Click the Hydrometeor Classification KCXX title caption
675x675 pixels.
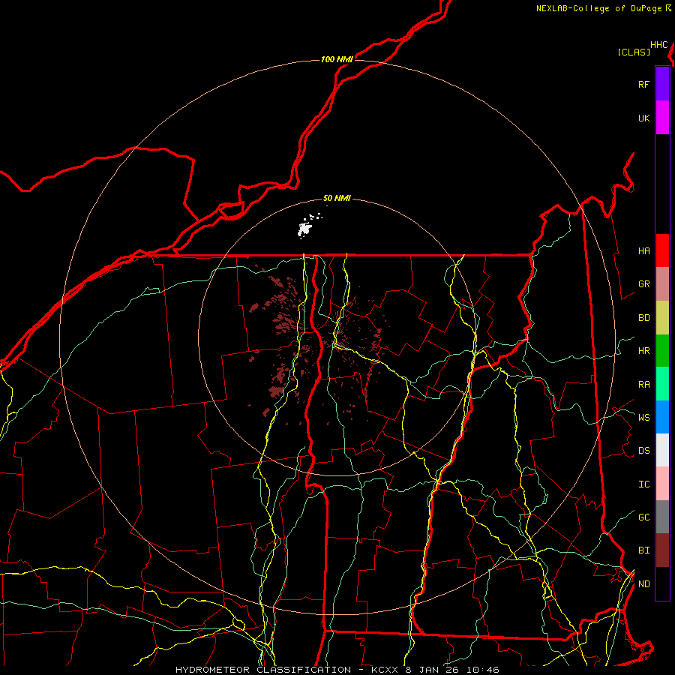click(337, 670)
